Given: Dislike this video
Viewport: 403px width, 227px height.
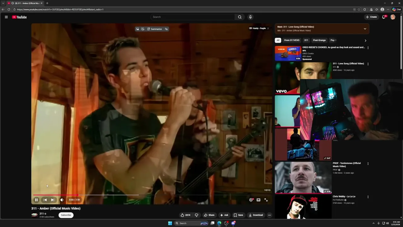Looking at the screenshot, I should [x=196, y=215].
